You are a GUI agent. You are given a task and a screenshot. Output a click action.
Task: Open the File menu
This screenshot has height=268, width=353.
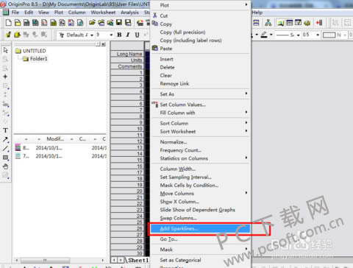coord(15,13)
